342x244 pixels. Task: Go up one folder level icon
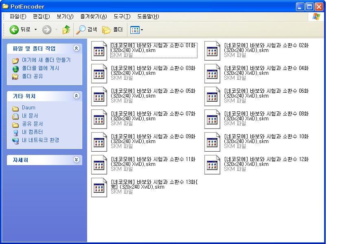click(66, 30)
